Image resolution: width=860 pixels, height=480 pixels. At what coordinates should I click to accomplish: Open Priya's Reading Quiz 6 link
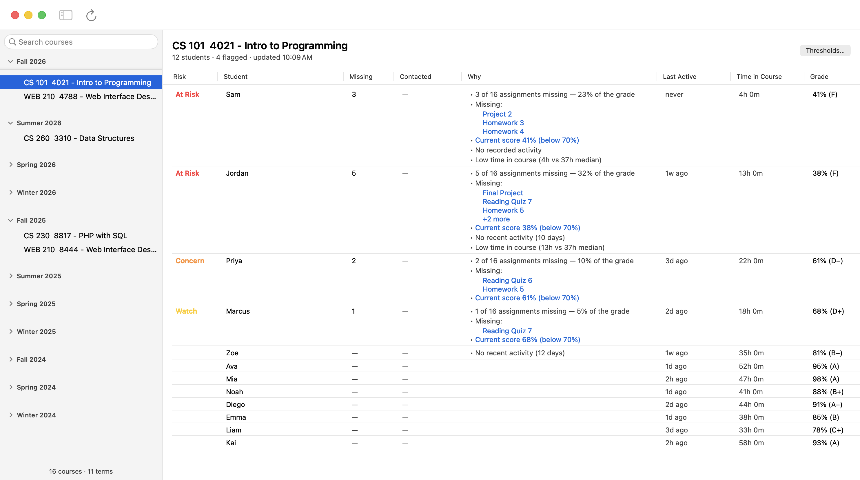(x=507, y=281)
